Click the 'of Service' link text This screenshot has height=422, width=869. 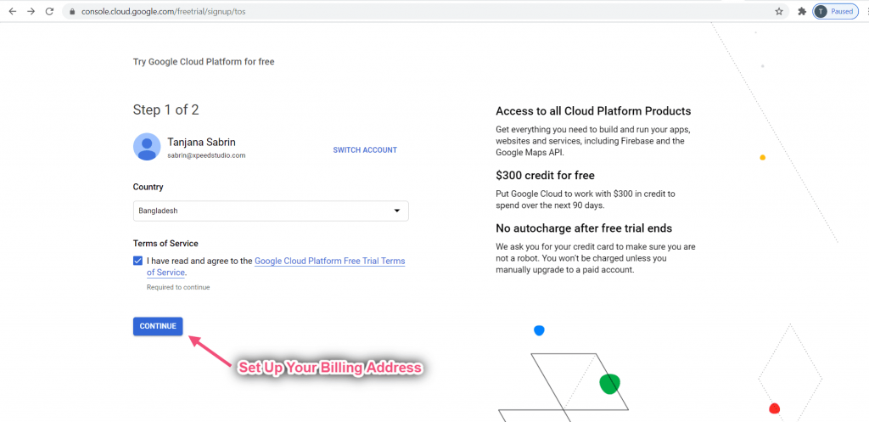165,273
